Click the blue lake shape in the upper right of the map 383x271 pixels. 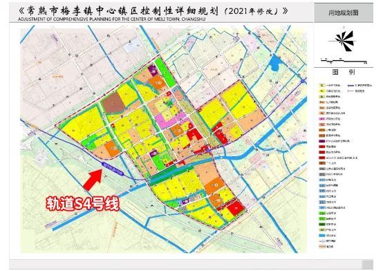click(275, 62)
